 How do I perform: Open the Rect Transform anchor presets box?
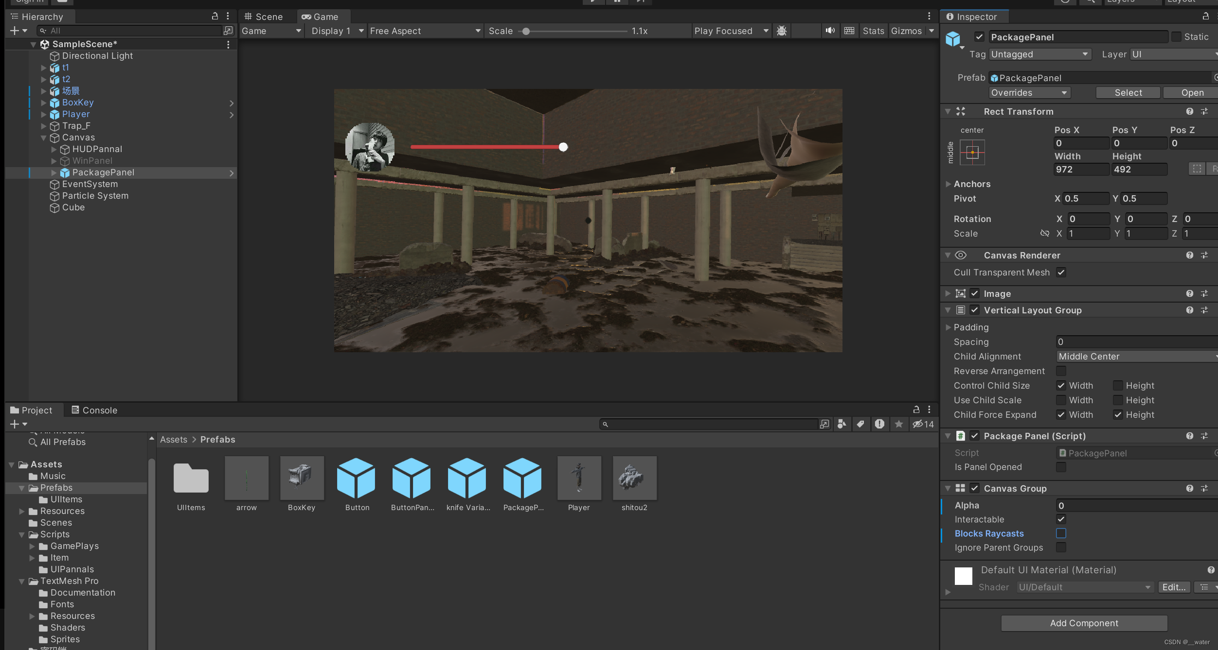click(x=972, y=153)
